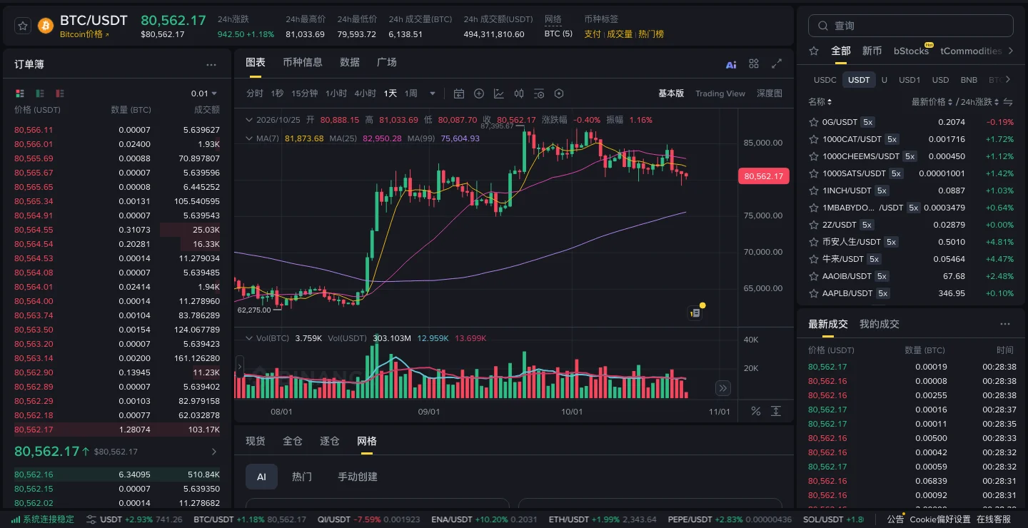Switch to 我的成交 tab
The width and height of the screenshot is (1028, 528).
coord(880,324)
